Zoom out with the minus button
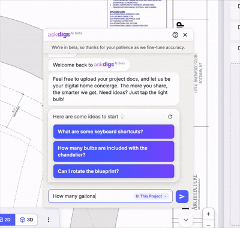The image size is (240, 228). (x=208, y=225)
